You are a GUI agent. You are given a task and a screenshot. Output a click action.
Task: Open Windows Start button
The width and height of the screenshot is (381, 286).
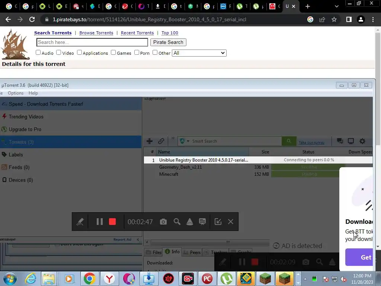10,279
